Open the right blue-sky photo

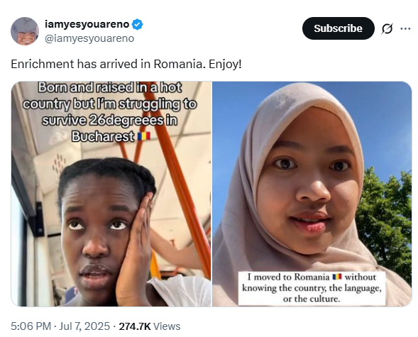coord(312,194)
